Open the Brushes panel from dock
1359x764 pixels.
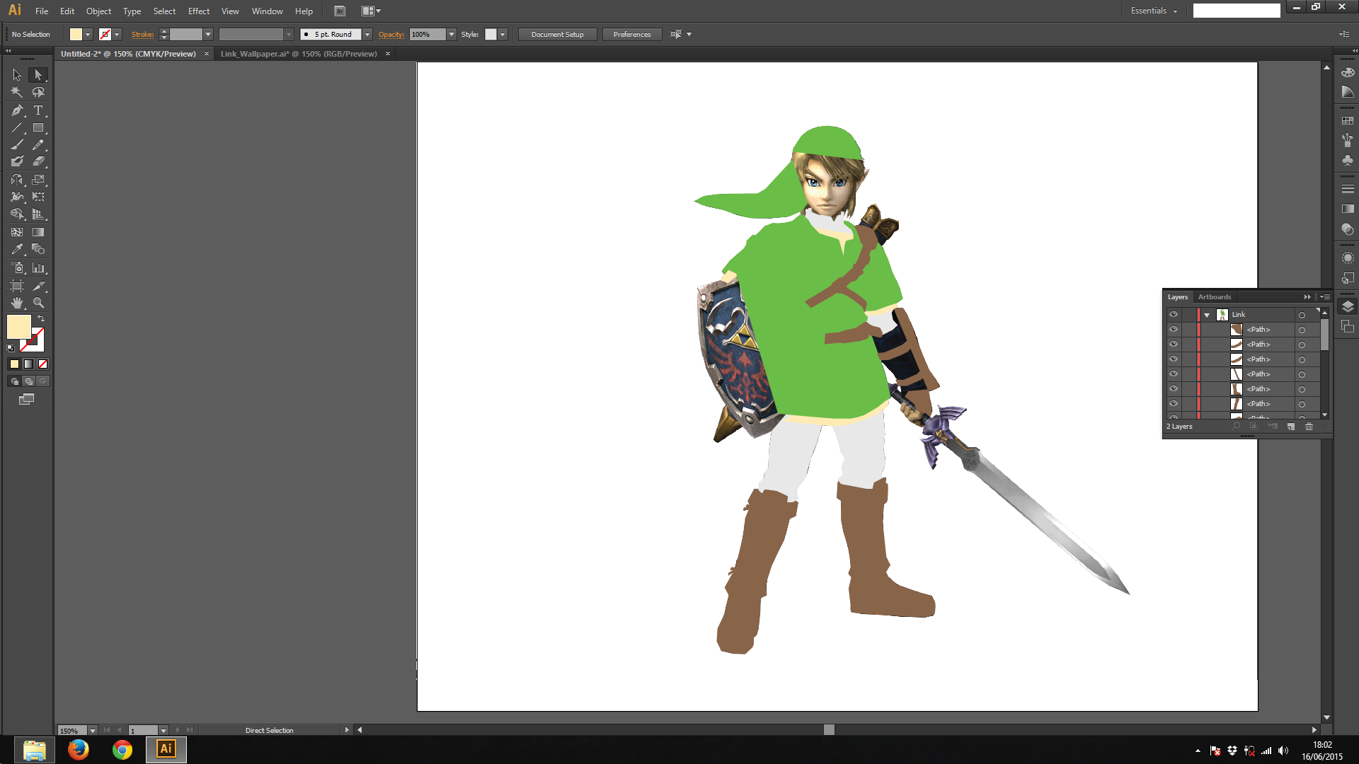(1348, 140)
